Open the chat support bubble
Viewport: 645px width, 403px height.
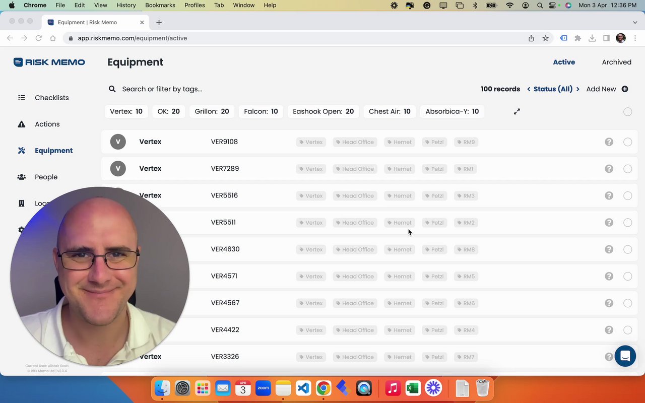[625, 356]
